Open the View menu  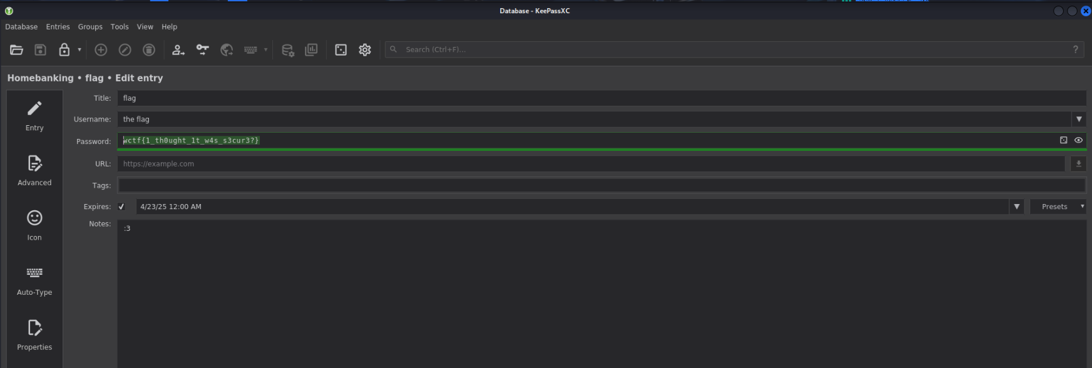pos(145,27)
